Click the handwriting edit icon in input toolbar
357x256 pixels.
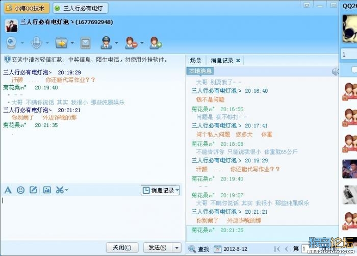(x=33, y=190)
